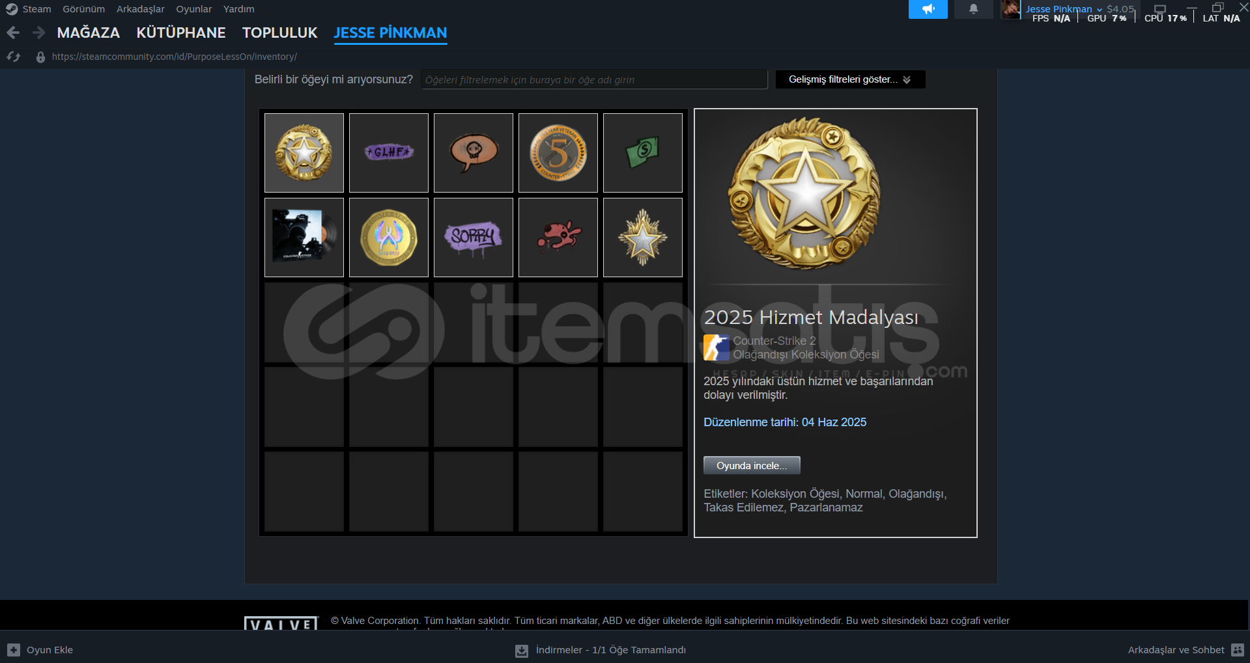1250x663 pixels.
Task: Click the large 2025 Hizmet Madalyası image
Action: (x=804, y=193)
